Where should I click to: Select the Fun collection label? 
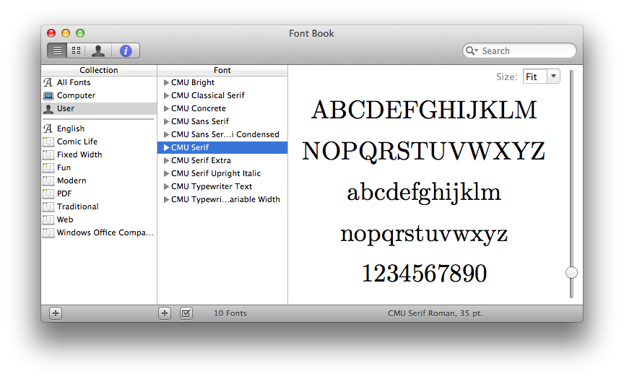point(64,167)
